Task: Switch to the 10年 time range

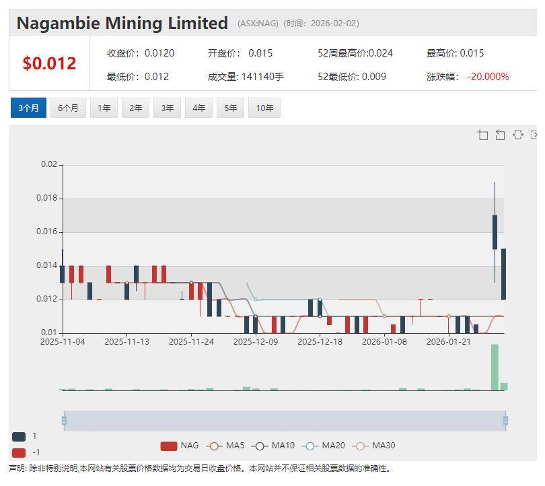Action: pos(264,108)
